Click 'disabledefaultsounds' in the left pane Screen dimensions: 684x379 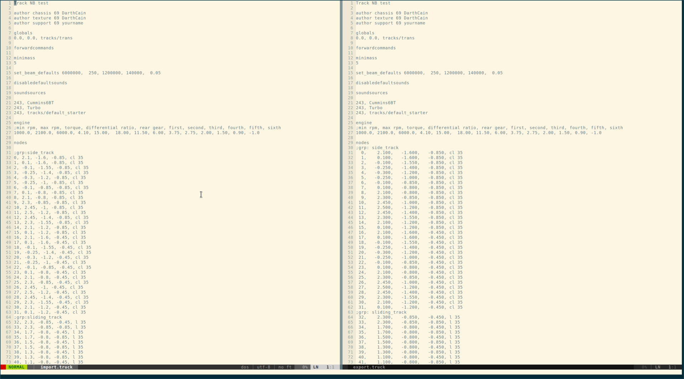(x=40, y=83)
